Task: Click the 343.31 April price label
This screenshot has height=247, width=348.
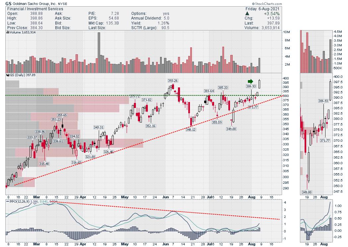Action: 98,127
